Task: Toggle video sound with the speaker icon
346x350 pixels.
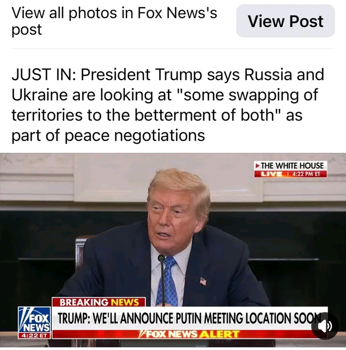Action: 325,326
